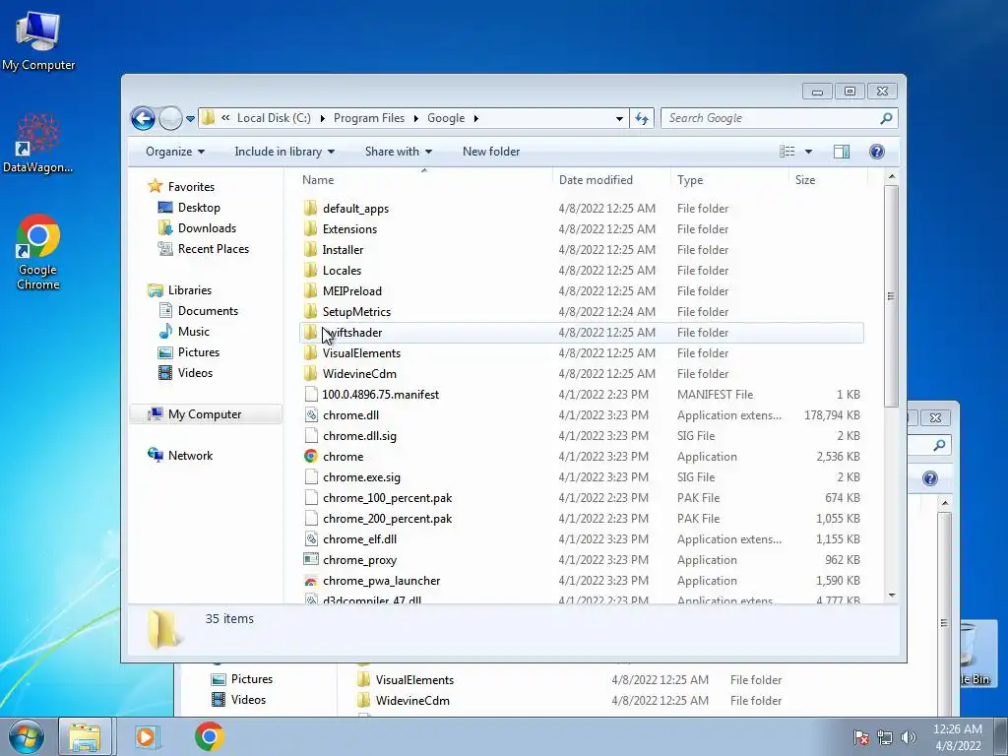1008x756 pixels.
Task: Select the chrome_elf.dll file icon
Action: coord(310,539)
